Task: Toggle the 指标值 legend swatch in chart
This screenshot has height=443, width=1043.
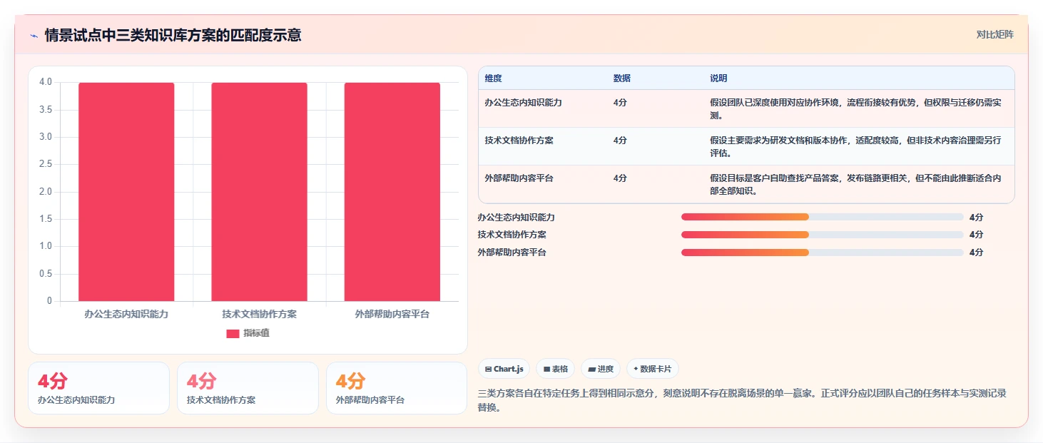Action: [x=233, y=333]
